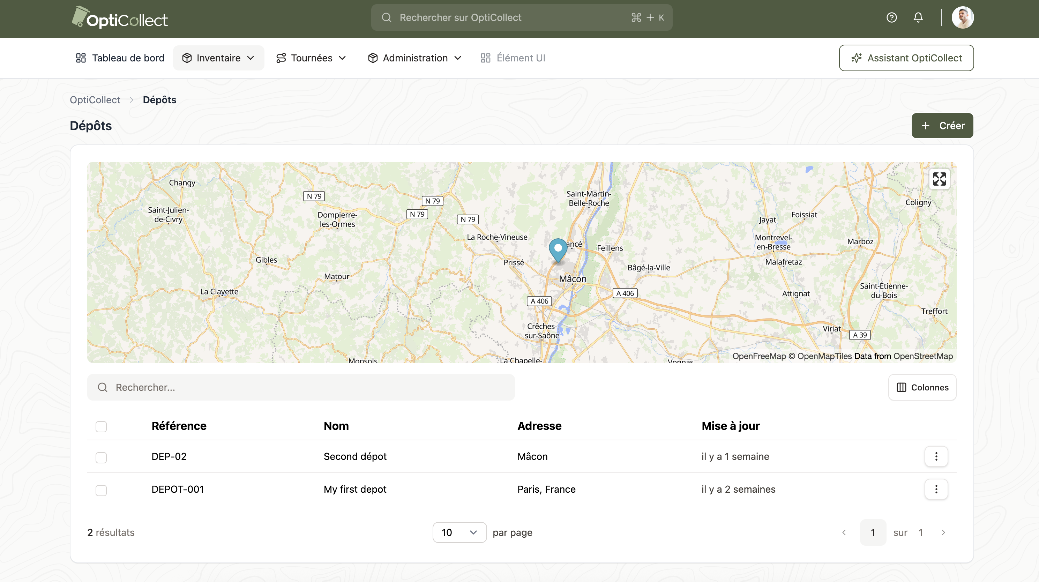Screen dimensions: 1039x582
Task: Click the help question mark icon
Action: [891, 17]
